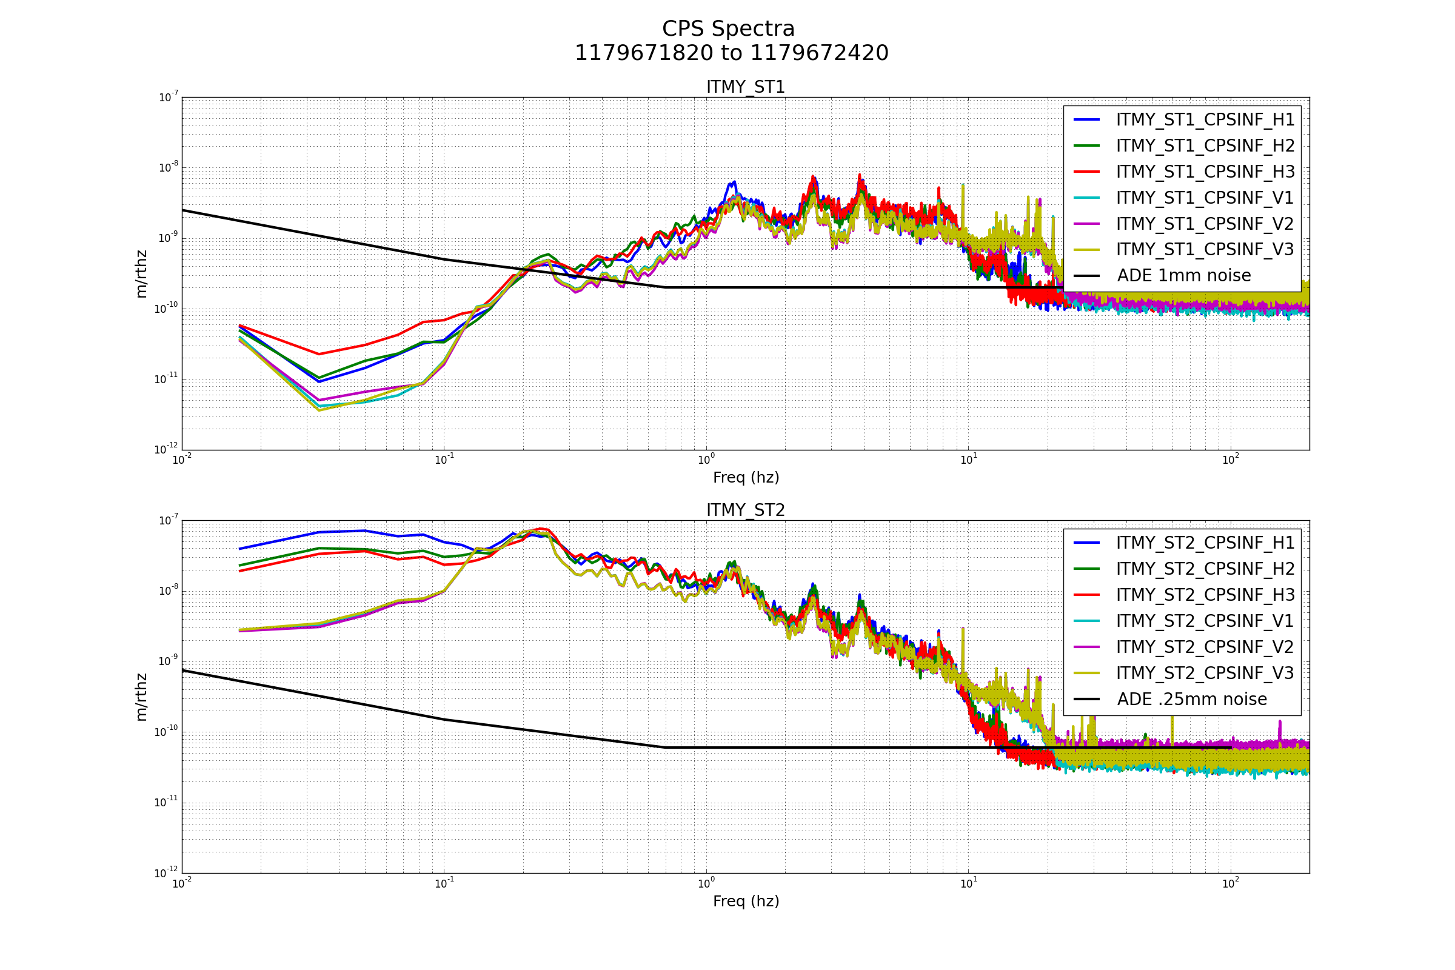Click the green ITMY_ST1_CPSINF_H2 legend swatch
Screen dimensions: 1455x970
click(x=1086, y=145)
